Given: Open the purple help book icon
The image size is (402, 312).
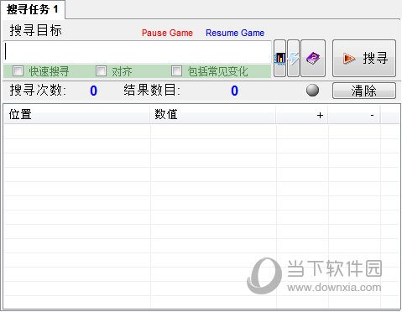Looking at the screenshot, I should (x=313, y=58).
